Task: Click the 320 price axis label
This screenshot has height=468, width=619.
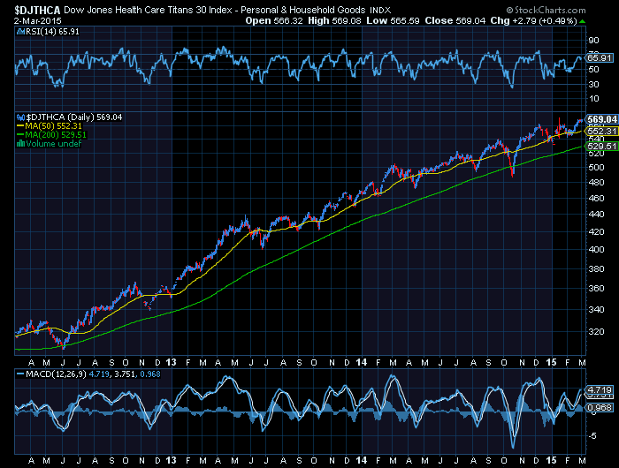Action: pos(597,332)
